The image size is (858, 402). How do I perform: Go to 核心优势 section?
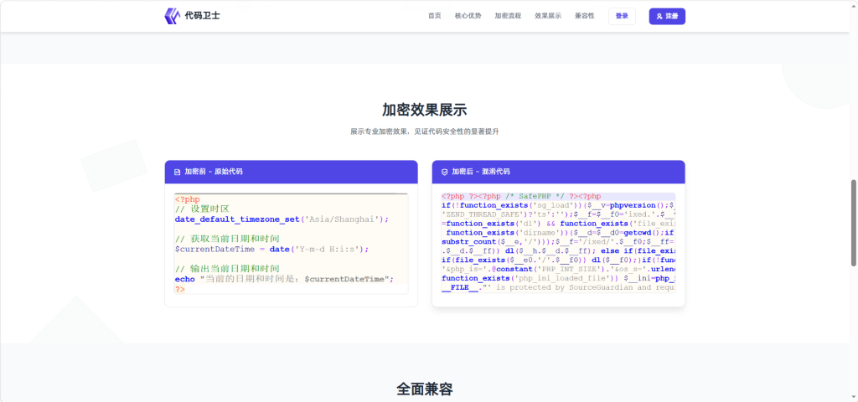tap(468, 16)
